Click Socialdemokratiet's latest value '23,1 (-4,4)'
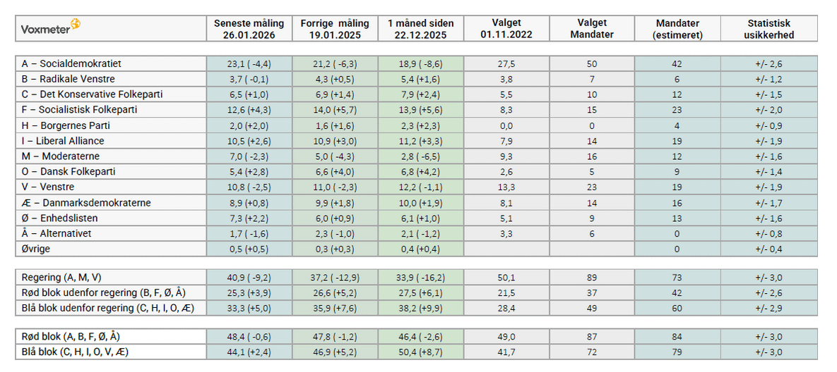The height and width of the screenshot is (372, 837). pos(244,63)
